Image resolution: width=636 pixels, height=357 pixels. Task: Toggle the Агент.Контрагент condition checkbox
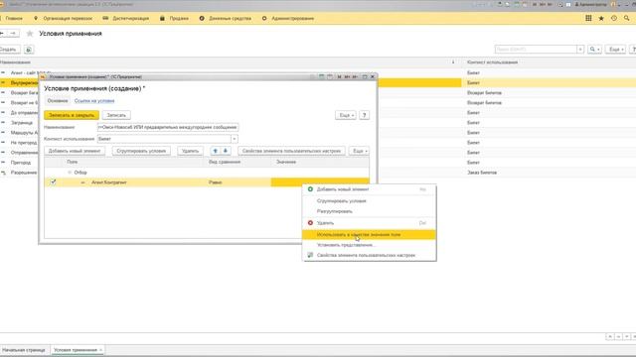tap(53, 182)
